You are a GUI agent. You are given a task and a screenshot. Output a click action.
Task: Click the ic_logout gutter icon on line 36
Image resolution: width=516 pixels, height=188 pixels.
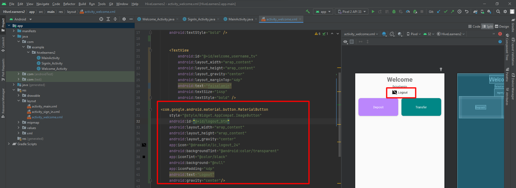coord(144,144)
